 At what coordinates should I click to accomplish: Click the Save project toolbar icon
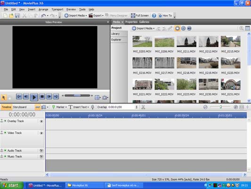[17, 16]
